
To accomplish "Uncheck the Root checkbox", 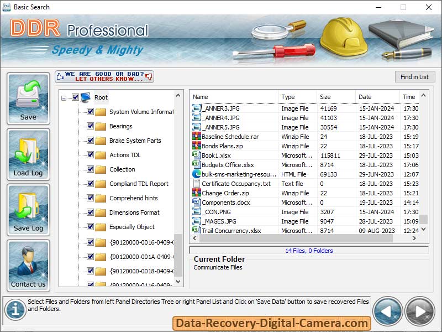I will tap(75, 97).
